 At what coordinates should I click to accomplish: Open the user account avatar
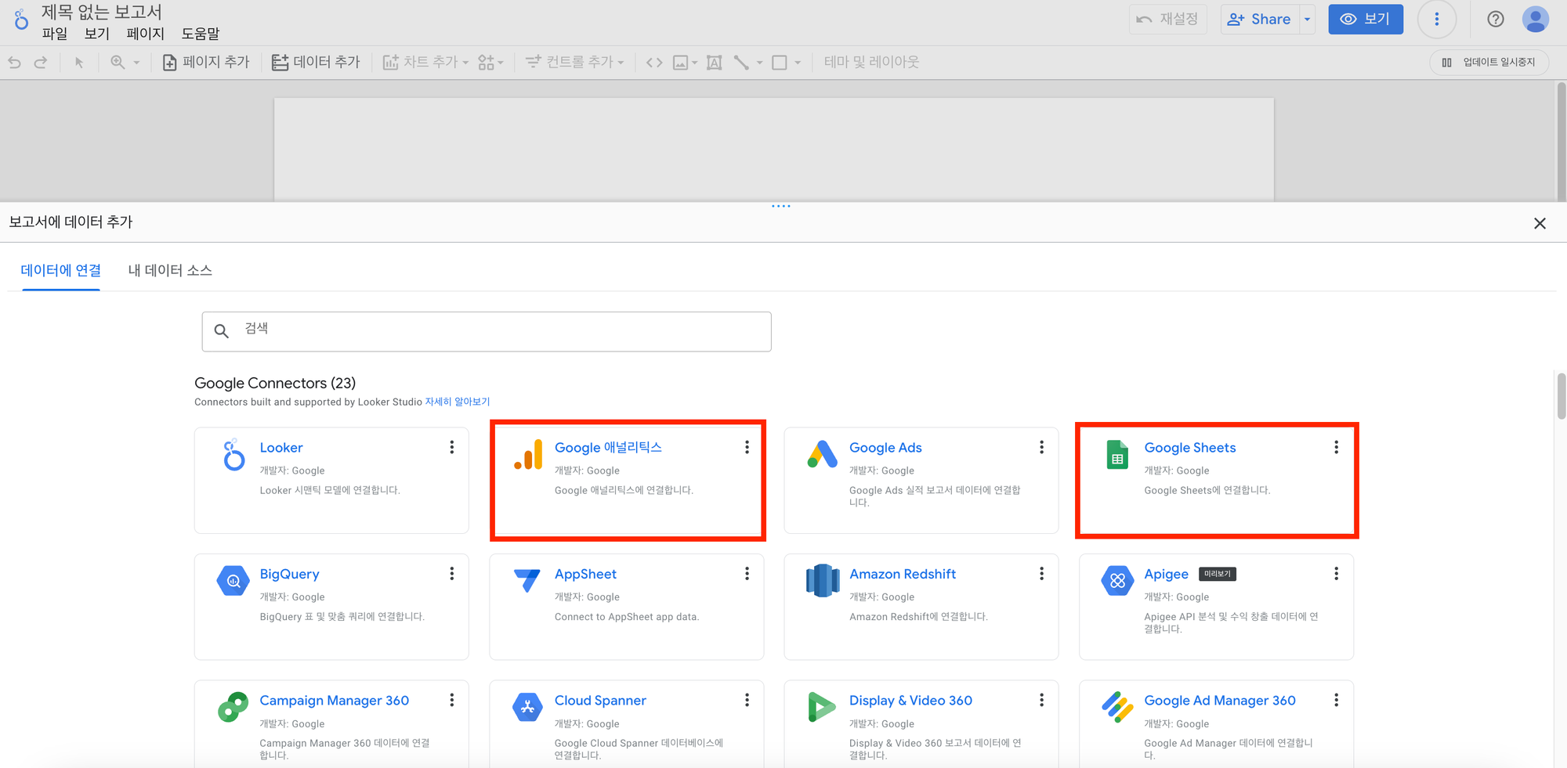(1535, 20)
